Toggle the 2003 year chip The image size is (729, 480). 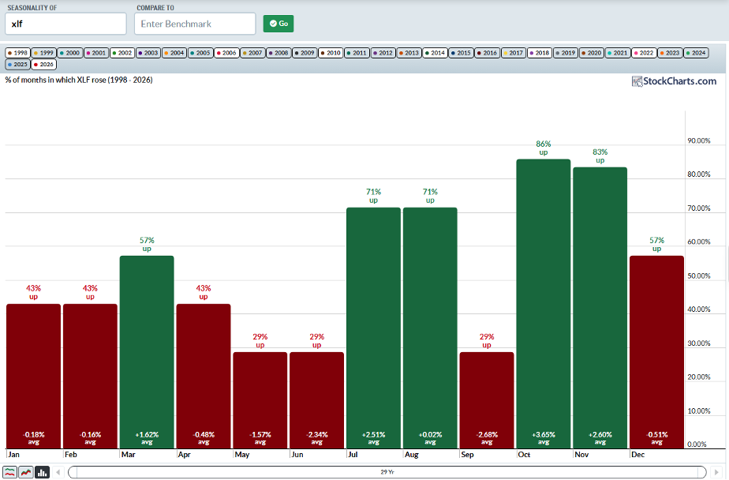pyautogui.click(x=148, y=53)
